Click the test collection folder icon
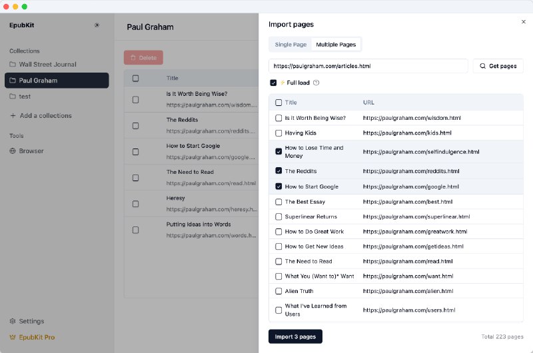This screenshot has height=353, width=533. pos(13,97)
